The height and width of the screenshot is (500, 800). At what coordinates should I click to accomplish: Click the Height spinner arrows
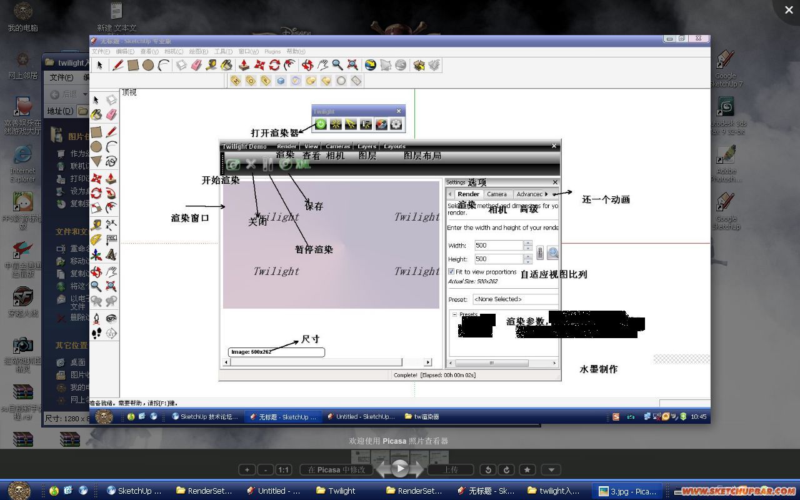[528, 259]
